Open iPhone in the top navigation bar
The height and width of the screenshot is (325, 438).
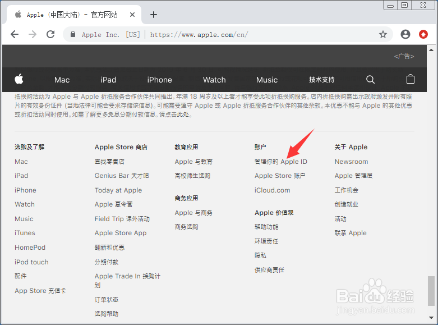tap(159, 80)
